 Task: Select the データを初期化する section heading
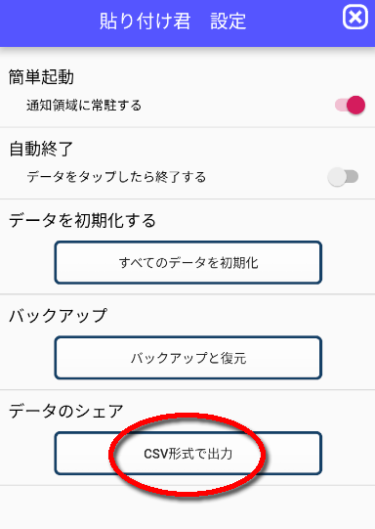(82, 221)
